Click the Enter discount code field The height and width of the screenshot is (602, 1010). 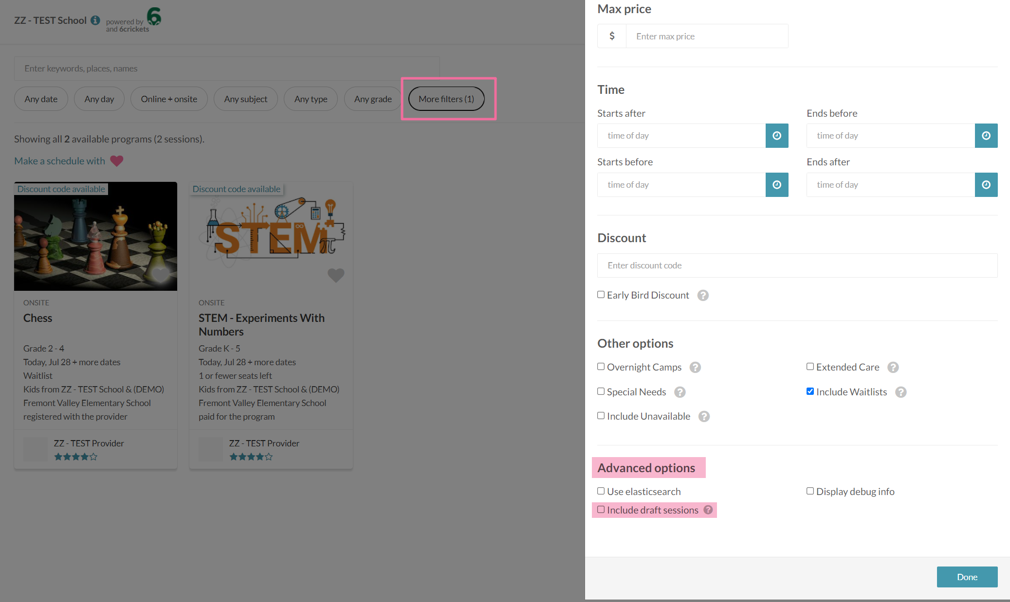point(797,266)
